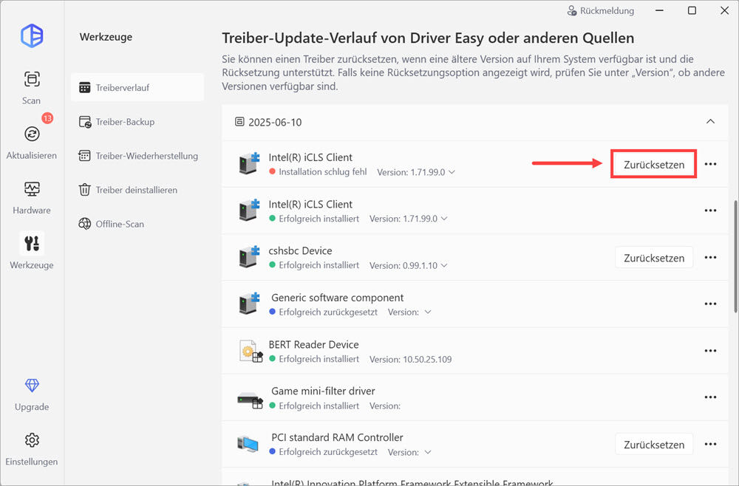Click Zurücksetzen for cshsbc Device

[654, 258]
